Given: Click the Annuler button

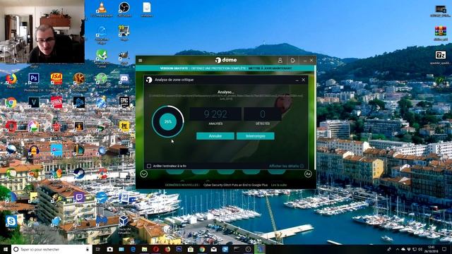Looking at the screenshot, I should point(215,136).
